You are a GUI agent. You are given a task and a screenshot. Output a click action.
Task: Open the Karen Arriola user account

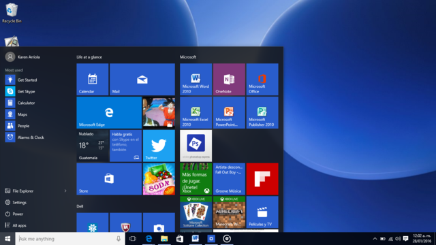(x=22, y=56)
